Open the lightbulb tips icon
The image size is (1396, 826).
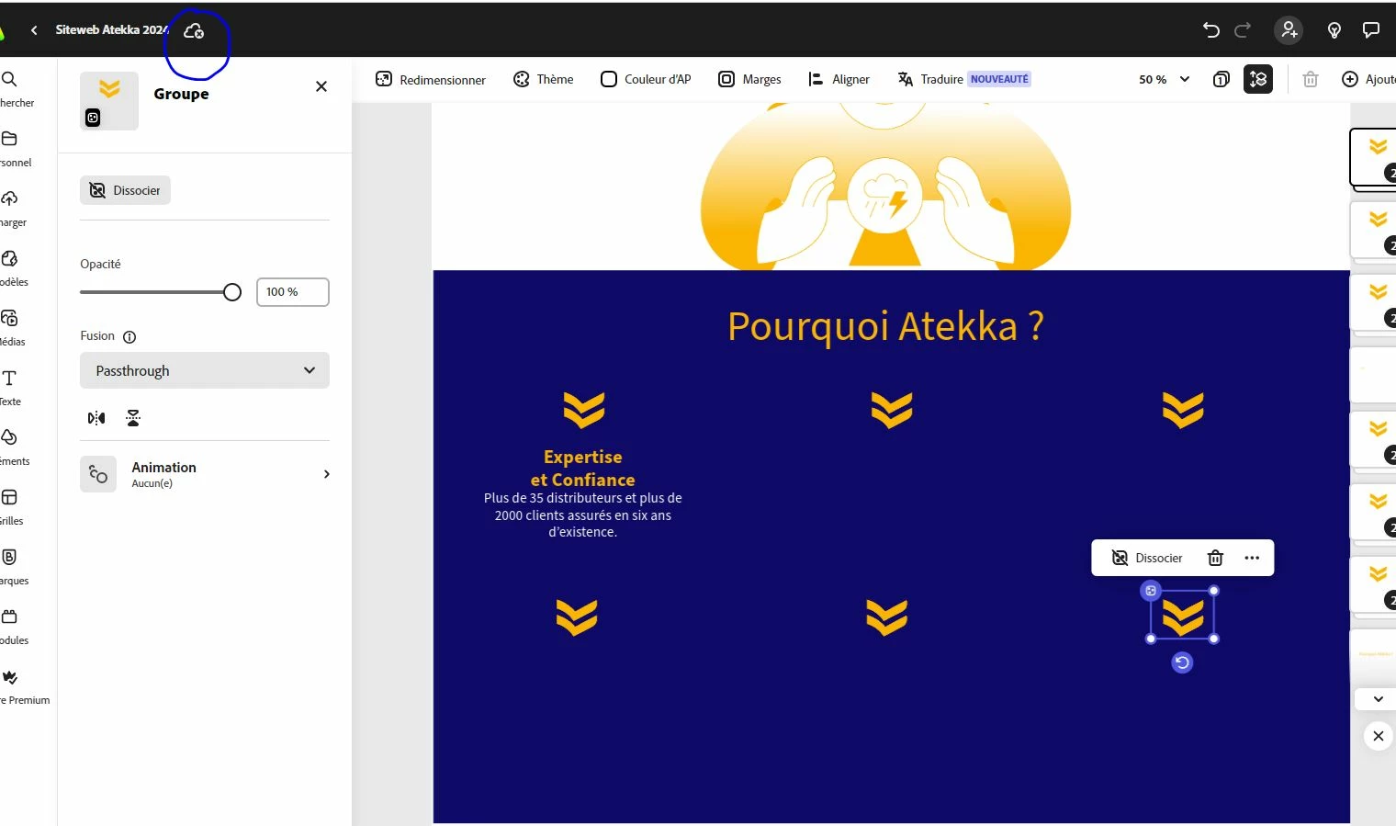1334,30
